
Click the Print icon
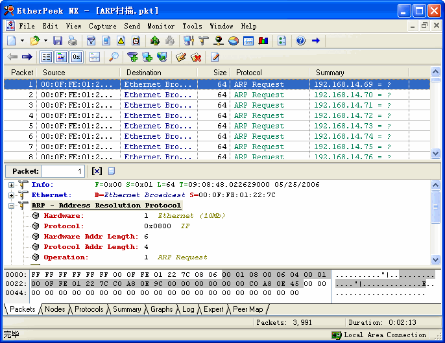[73, 41]
